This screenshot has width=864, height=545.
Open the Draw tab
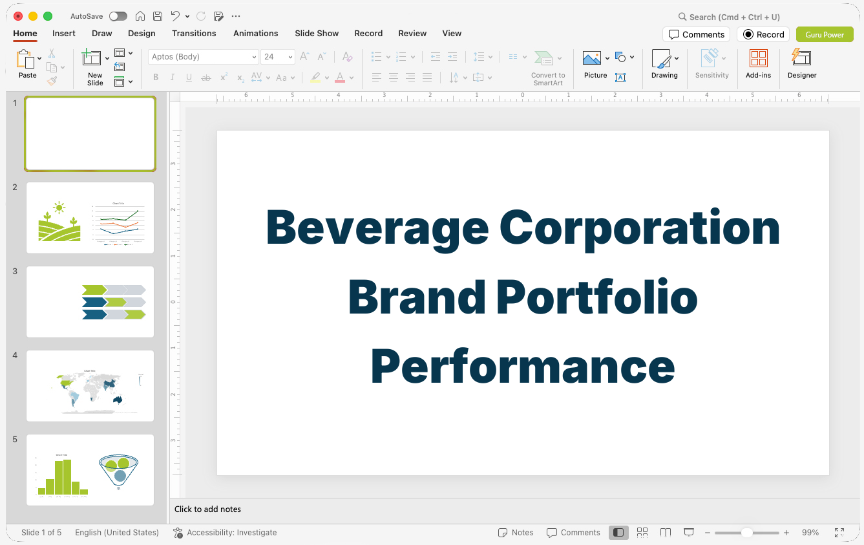tap(102, 34)
